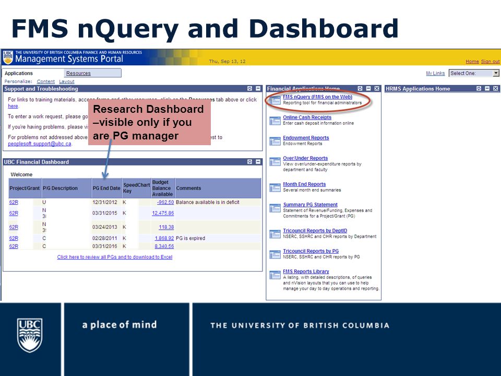The image size is (501, 376).
Task: Click the Personalize Content link
Action: point(46,81)
